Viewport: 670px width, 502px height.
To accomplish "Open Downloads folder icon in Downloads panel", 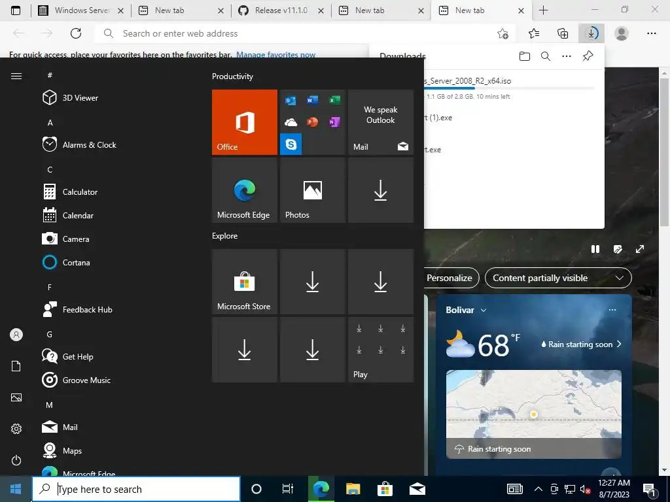I will (525, 56).
